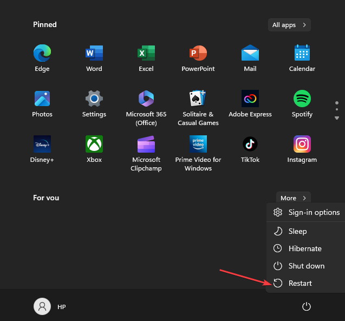Launch PowerPoint from pinned apps

pyautogui.click(x=198, y=58)
